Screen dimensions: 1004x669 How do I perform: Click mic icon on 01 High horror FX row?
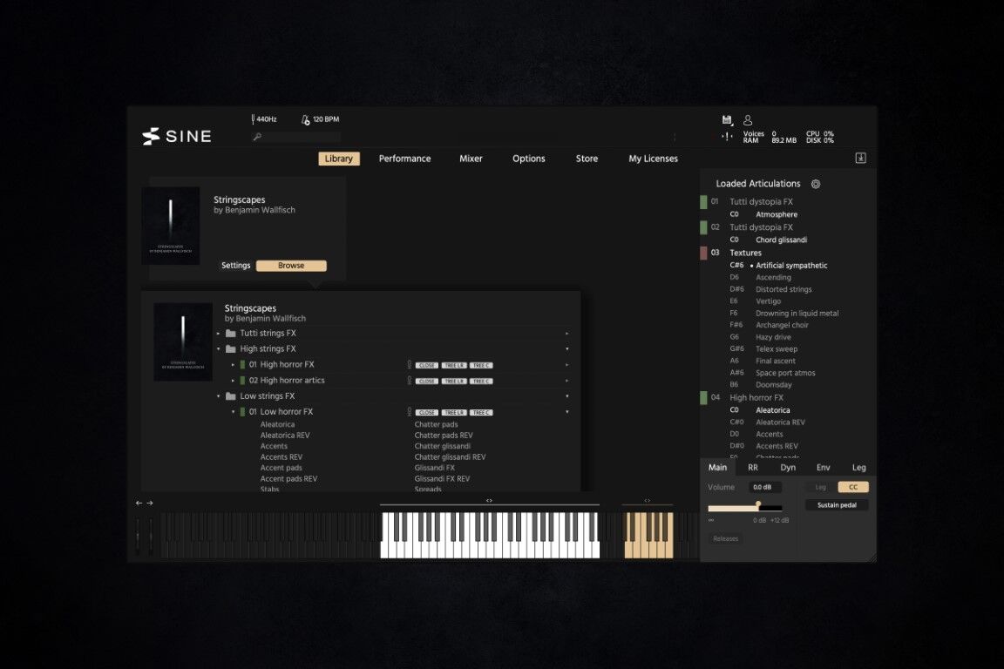tap(409, 364)
